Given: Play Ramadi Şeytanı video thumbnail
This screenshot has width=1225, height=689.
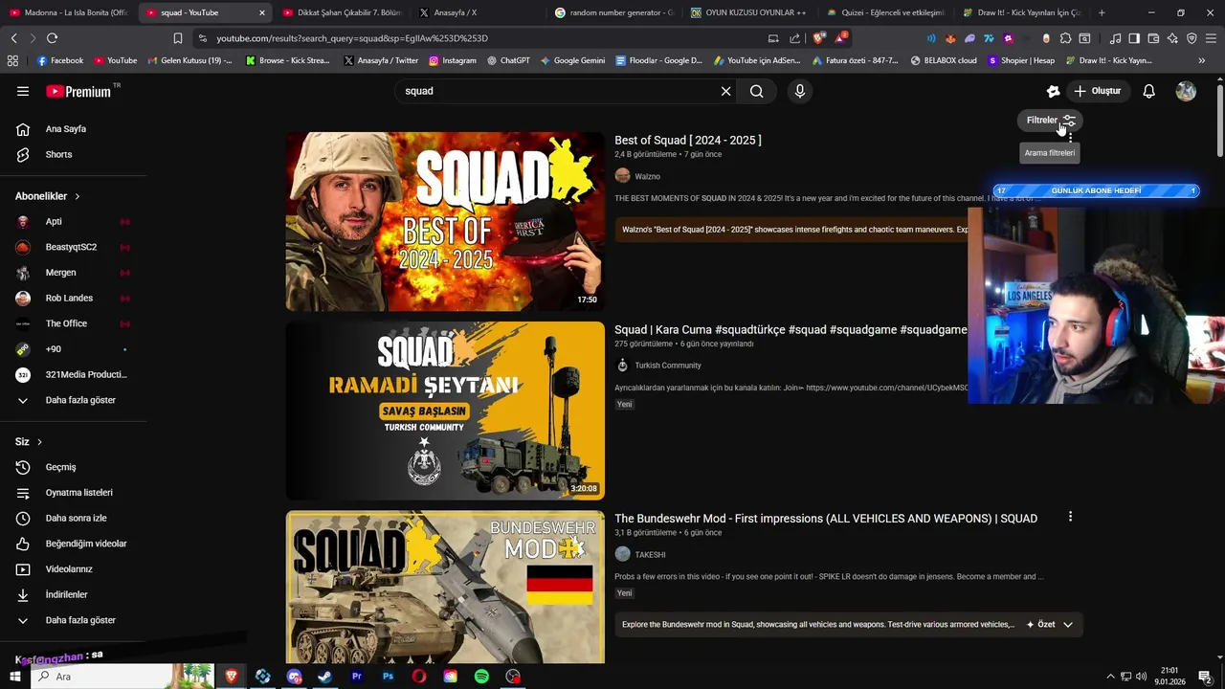Looking at the screenshot, I should tap(445, 411).
